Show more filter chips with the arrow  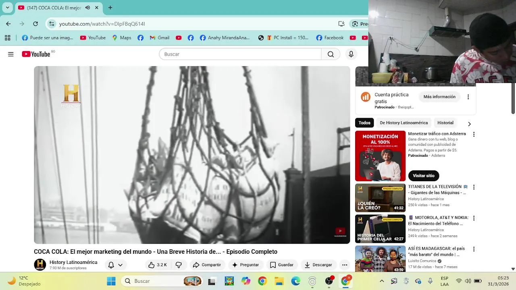[469, 124]
